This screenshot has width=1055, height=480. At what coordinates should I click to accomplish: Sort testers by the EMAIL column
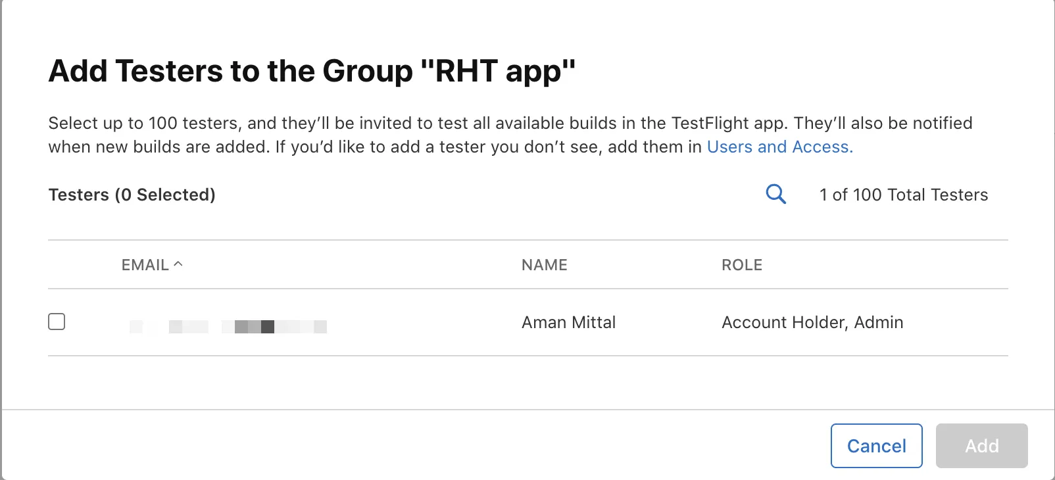tap(145, 265)
